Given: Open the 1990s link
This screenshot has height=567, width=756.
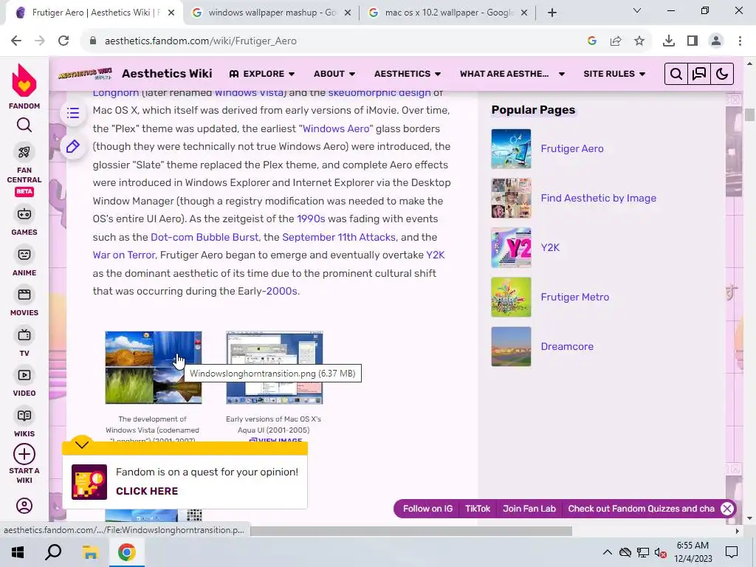Looking at the screenshot, I should [311, 219].
